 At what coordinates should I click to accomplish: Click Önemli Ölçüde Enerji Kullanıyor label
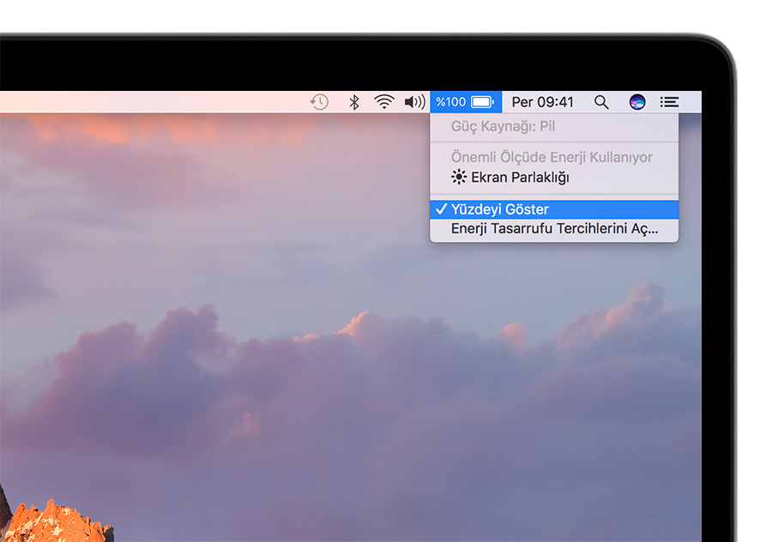(x=552, y=157)
